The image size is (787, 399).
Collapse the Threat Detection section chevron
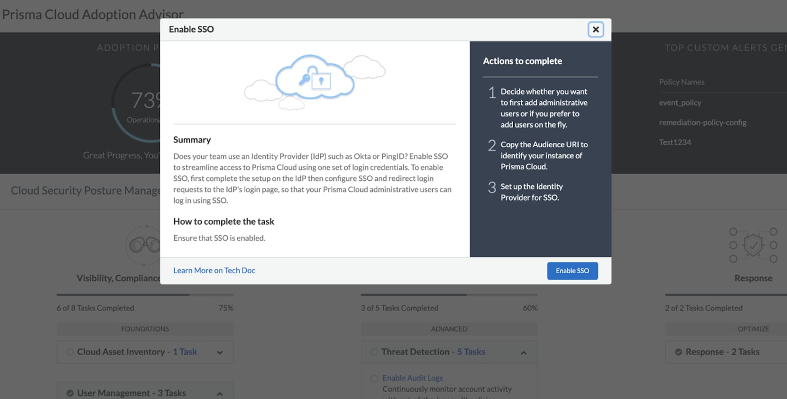523,352
